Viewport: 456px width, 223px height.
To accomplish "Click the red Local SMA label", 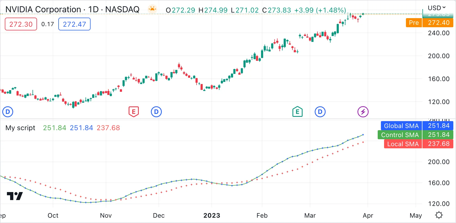I will point(403,144).
